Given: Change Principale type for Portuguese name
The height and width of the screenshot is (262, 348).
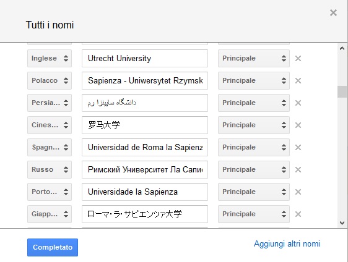Looking at the screenshot, I should [254, 192].
